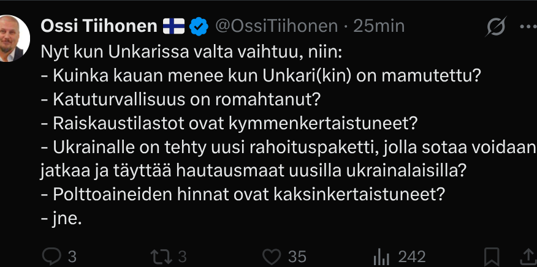537x267 pixels.
Task: Repost the tweet using the retweet icon
Action: coord(163,255)
